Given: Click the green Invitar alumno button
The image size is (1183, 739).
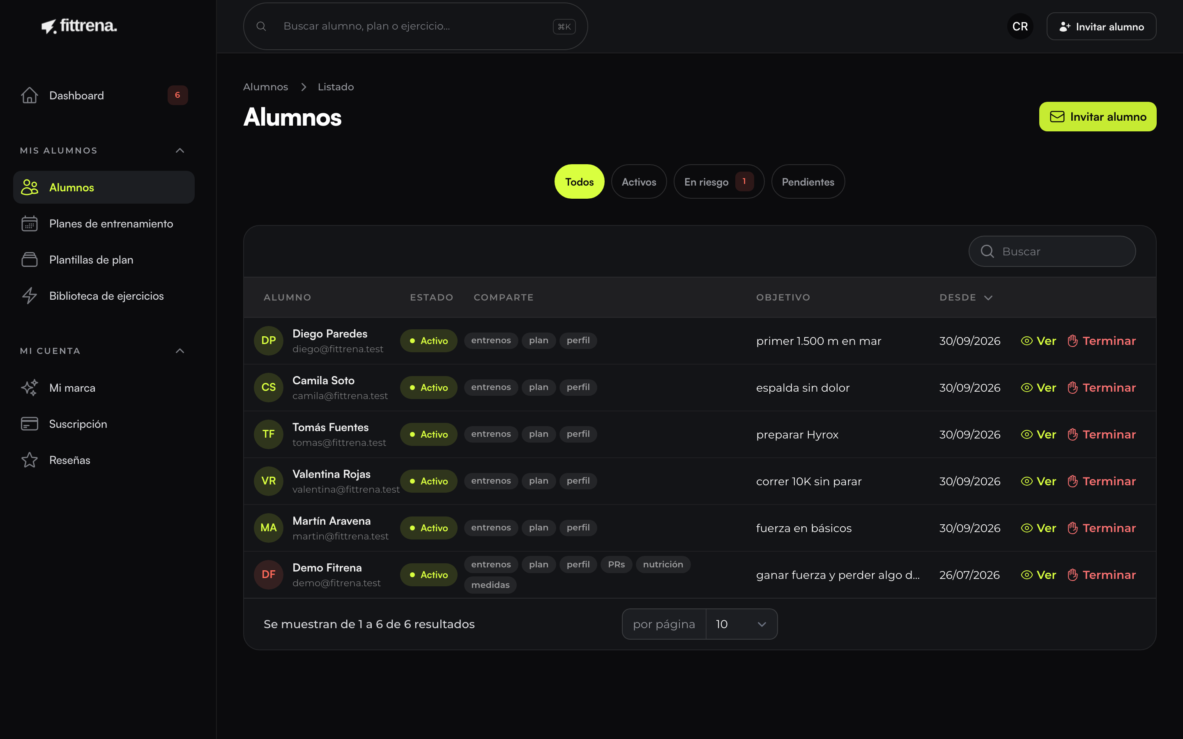Looking at the screenshot, I should (x=1098, y=117).
